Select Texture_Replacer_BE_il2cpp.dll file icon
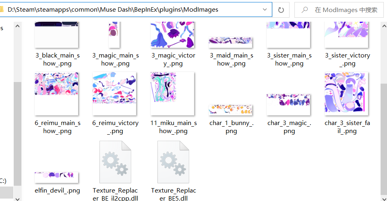Screen dimensions: 387x201 click(x=115, y=162)
